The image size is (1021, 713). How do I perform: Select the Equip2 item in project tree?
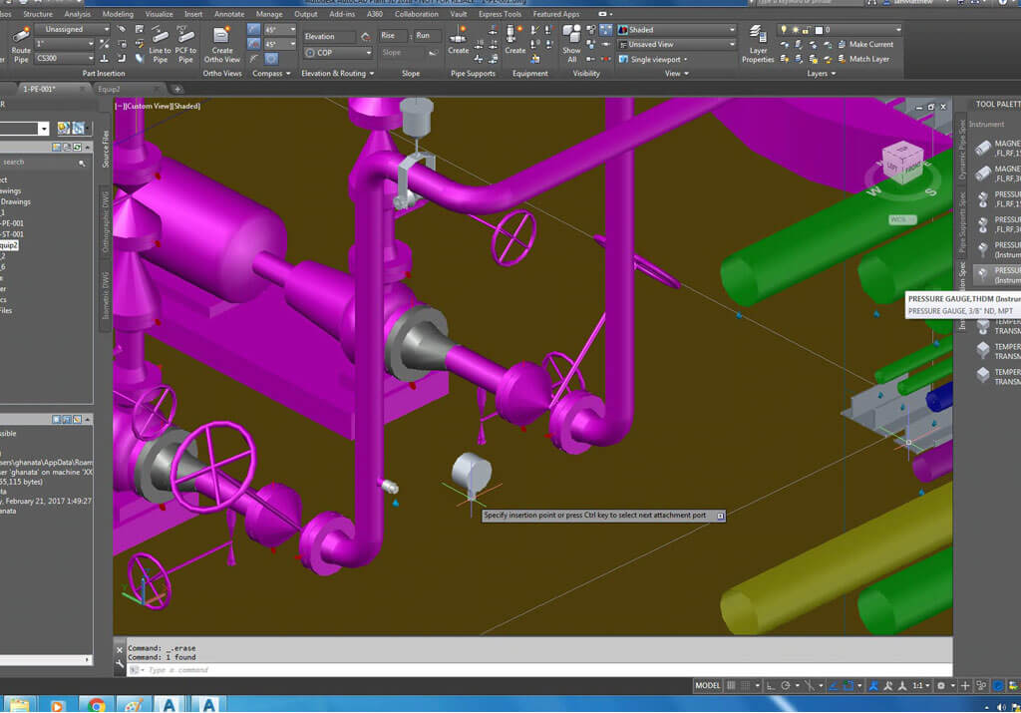[8, 245]
